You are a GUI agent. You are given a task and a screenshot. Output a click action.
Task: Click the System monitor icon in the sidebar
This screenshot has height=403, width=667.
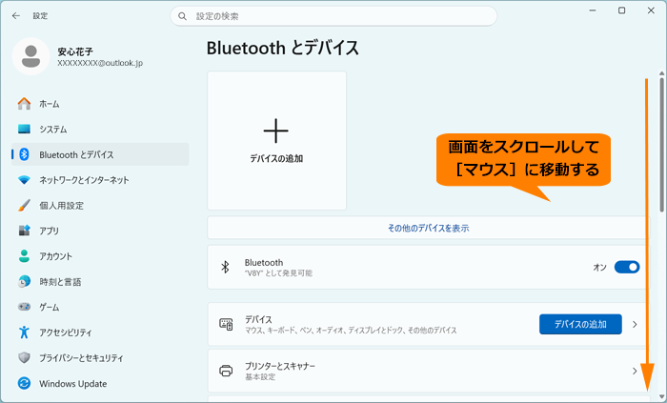point(24,129)
